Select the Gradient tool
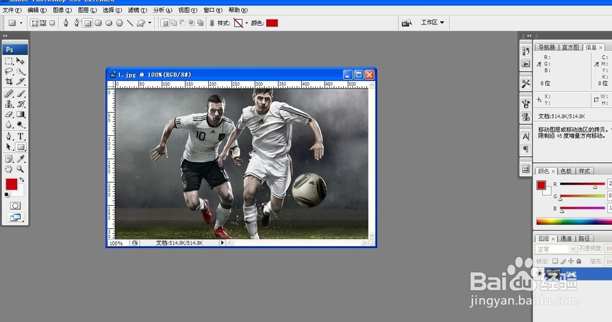This screenshot has width=612, height=322. [x=20, y=114]
